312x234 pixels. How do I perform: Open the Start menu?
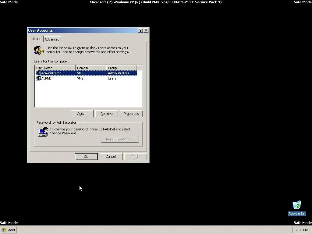click(x=9, y=230)
